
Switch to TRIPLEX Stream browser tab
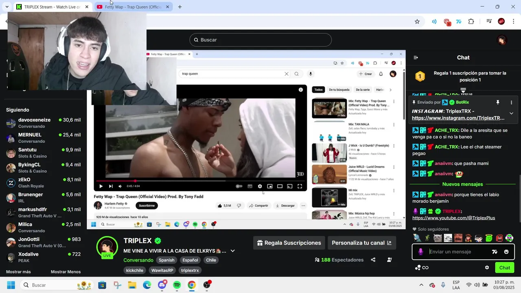click(52, 7)
